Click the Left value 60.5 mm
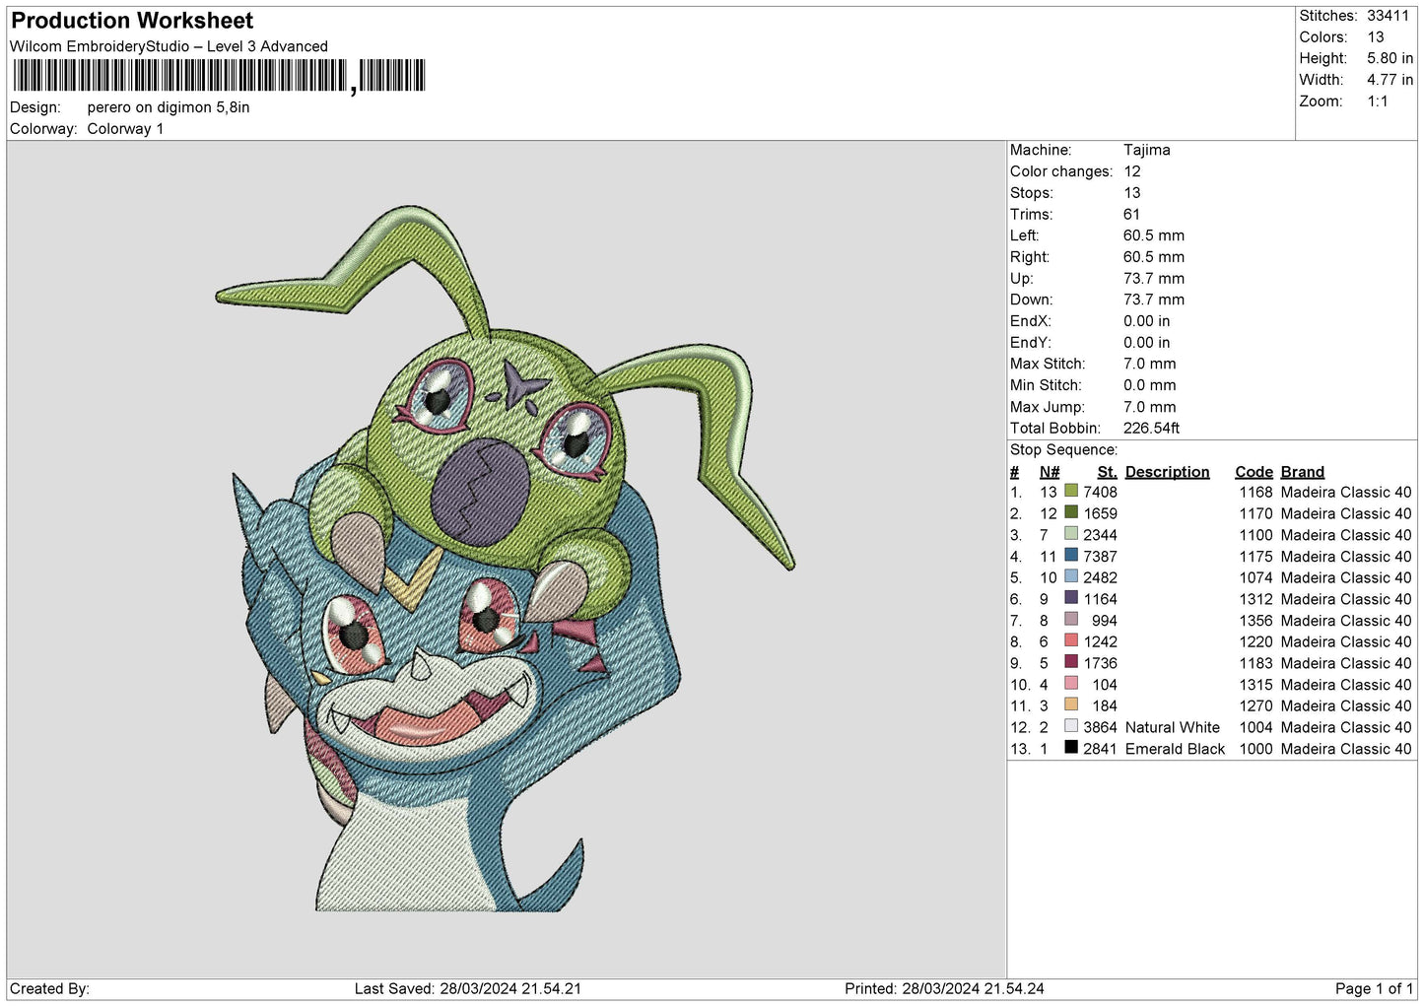 1153,235
